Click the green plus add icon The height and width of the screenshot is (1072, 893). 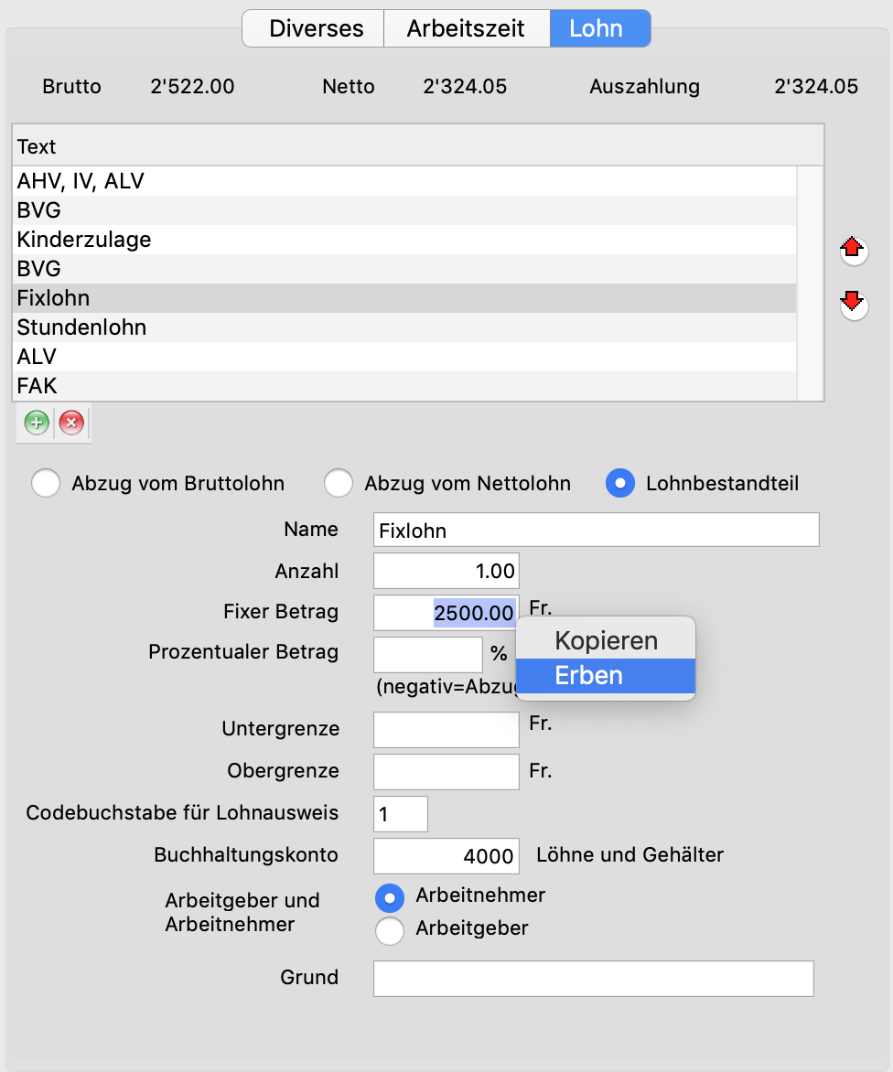(x=37, y=423)
